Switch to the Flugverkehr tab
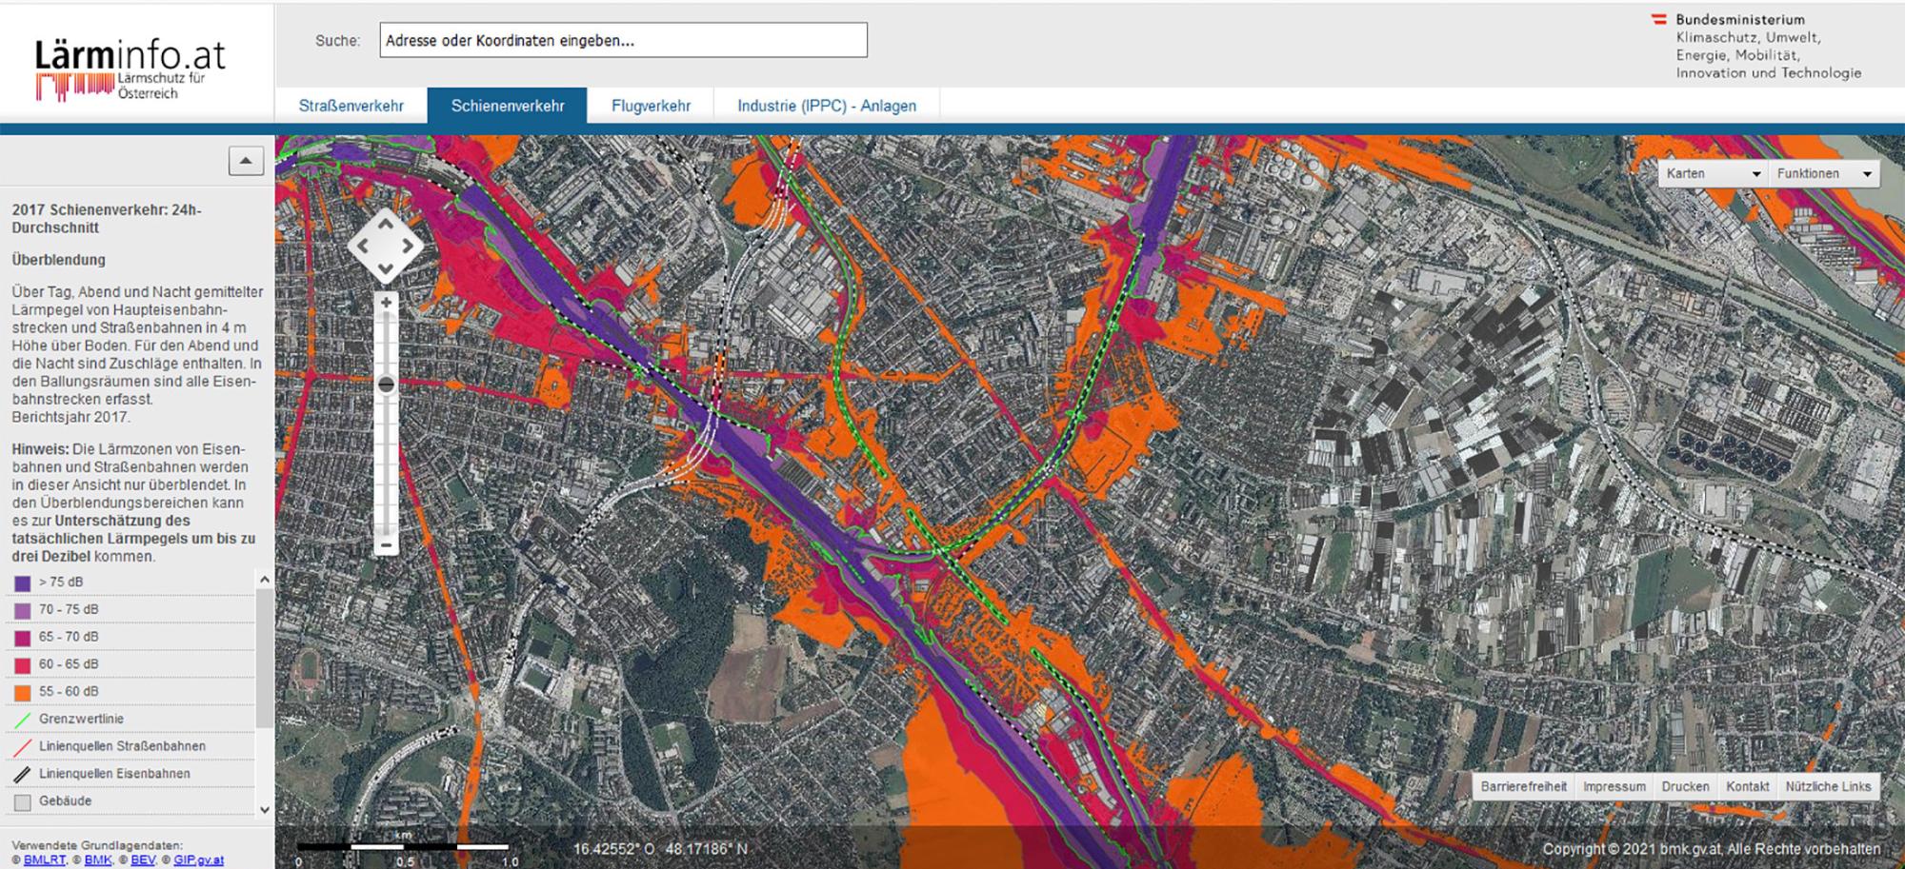 click(651, 106)
